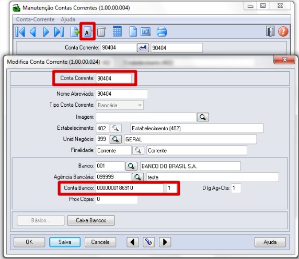The image size is (299, 259).
Task: Jump to last record in toolbar
Action: pos(59,32)
